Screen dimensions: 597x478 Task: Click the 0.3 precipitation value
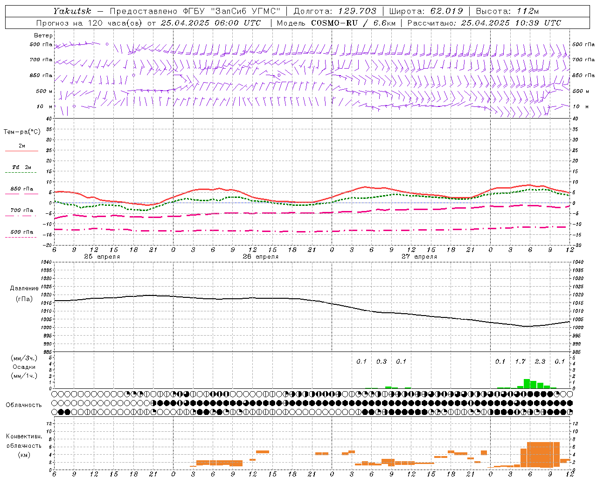(x=382, y=361)
